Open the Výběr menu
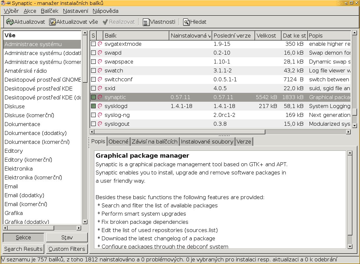The height and width of the screenshot is (264, 360). coord(12,11)
